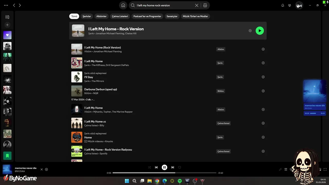This screenshot has height=185, width=329.
Task: Add I Left My Home - Rock Version Radyosu
Action: point(263,151)
